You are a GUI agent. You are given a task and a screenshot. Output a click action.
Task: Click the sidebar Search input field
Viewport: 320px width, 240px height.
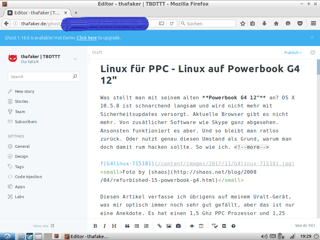(40, 77)
